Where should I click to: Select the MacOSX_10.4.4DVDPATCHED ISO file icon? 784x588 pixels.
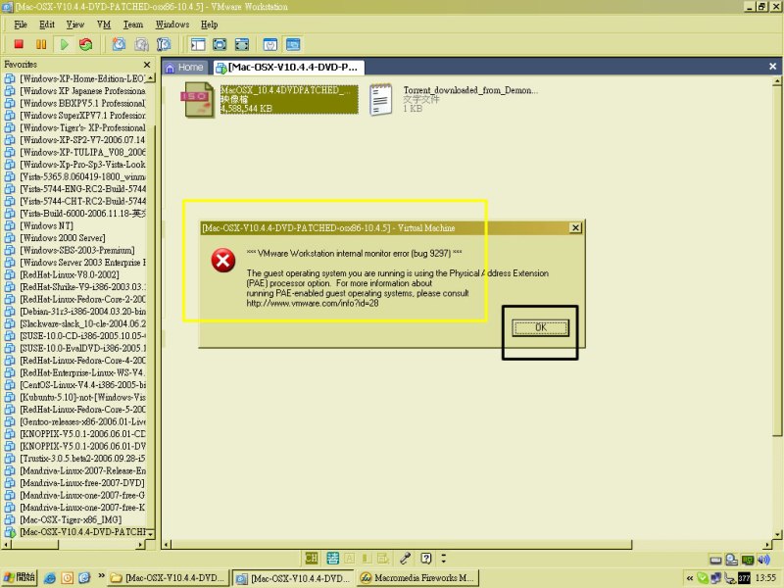click(x=199, y=100)
